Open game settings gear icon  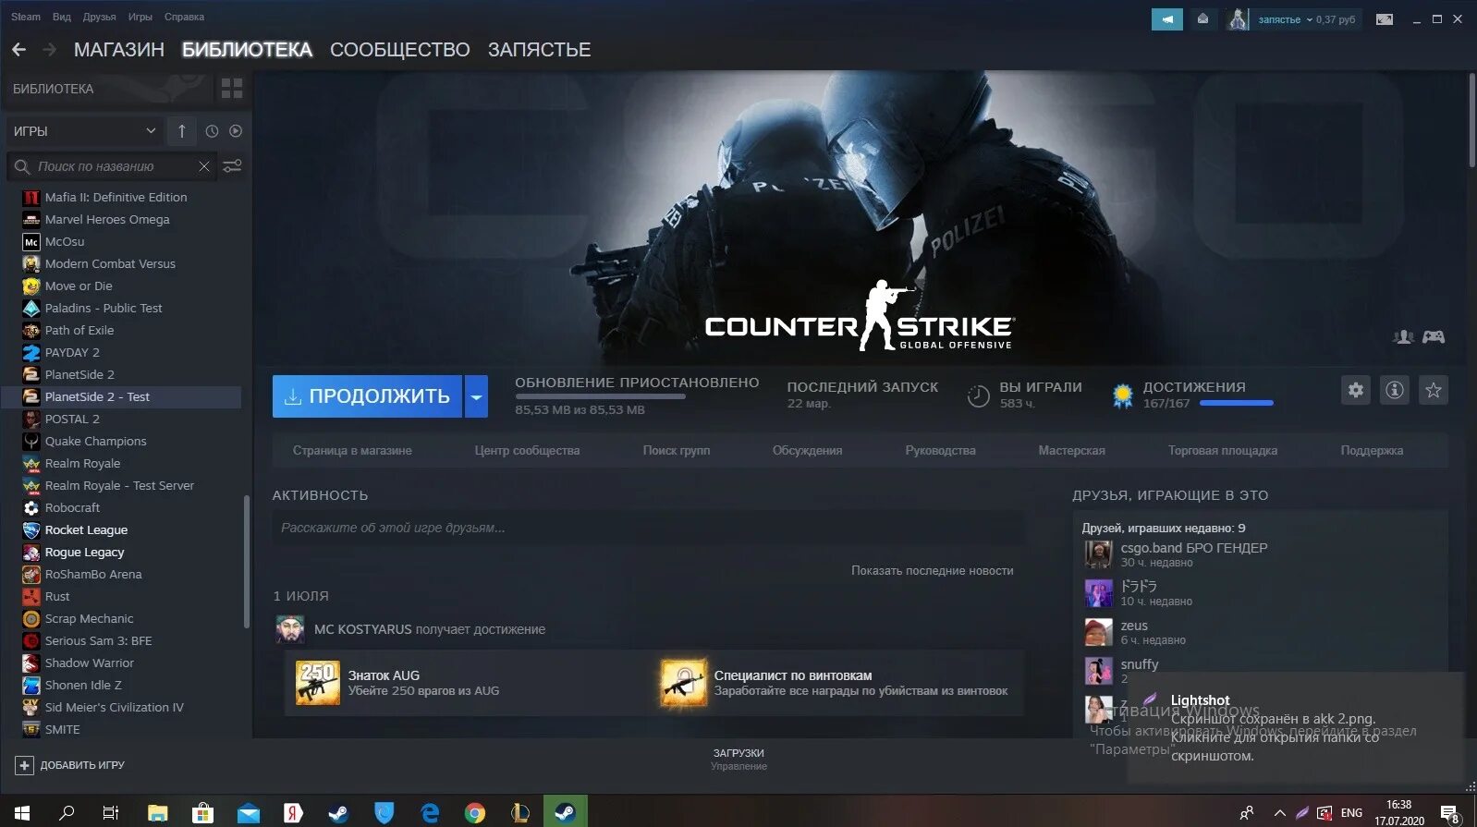1355,390
